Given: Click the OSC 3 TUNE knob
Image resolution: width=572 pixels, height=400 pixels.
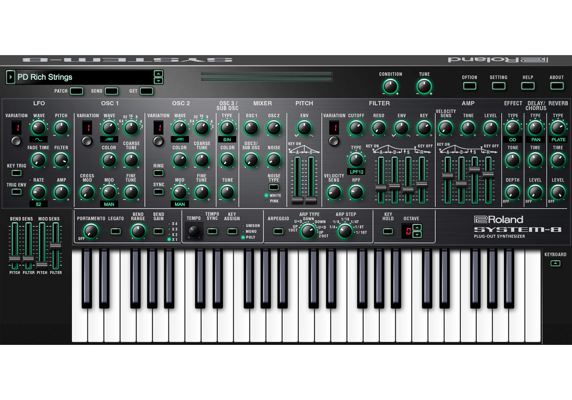Looking at the screenshot, I should click(227, 192).
